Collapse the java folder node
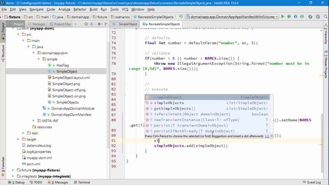 28,47
